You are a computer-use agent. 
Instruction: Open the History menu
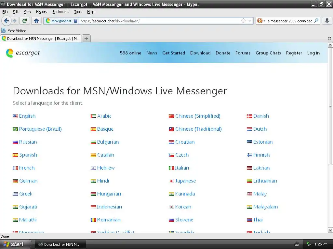[42, 12]
